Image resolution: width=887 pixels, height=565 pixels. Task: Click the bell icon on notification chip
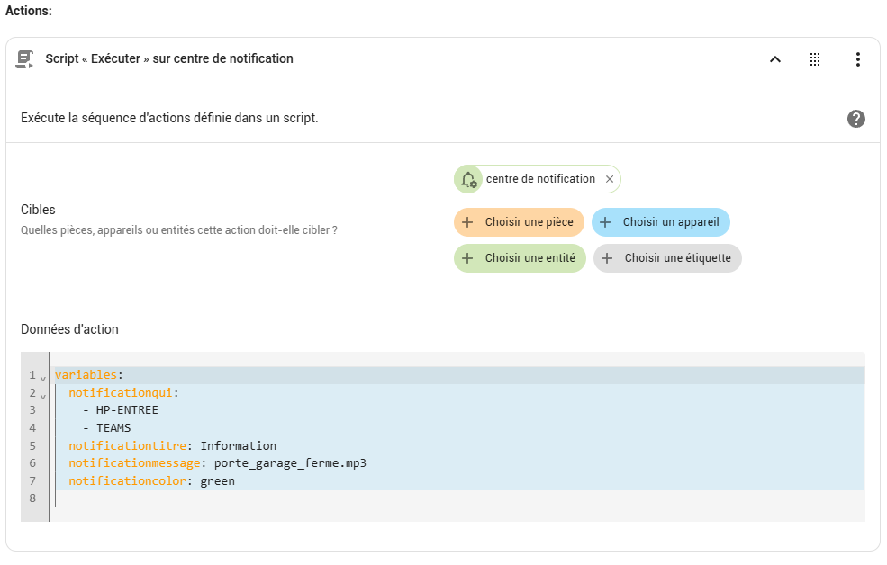(x=468, y=179)
